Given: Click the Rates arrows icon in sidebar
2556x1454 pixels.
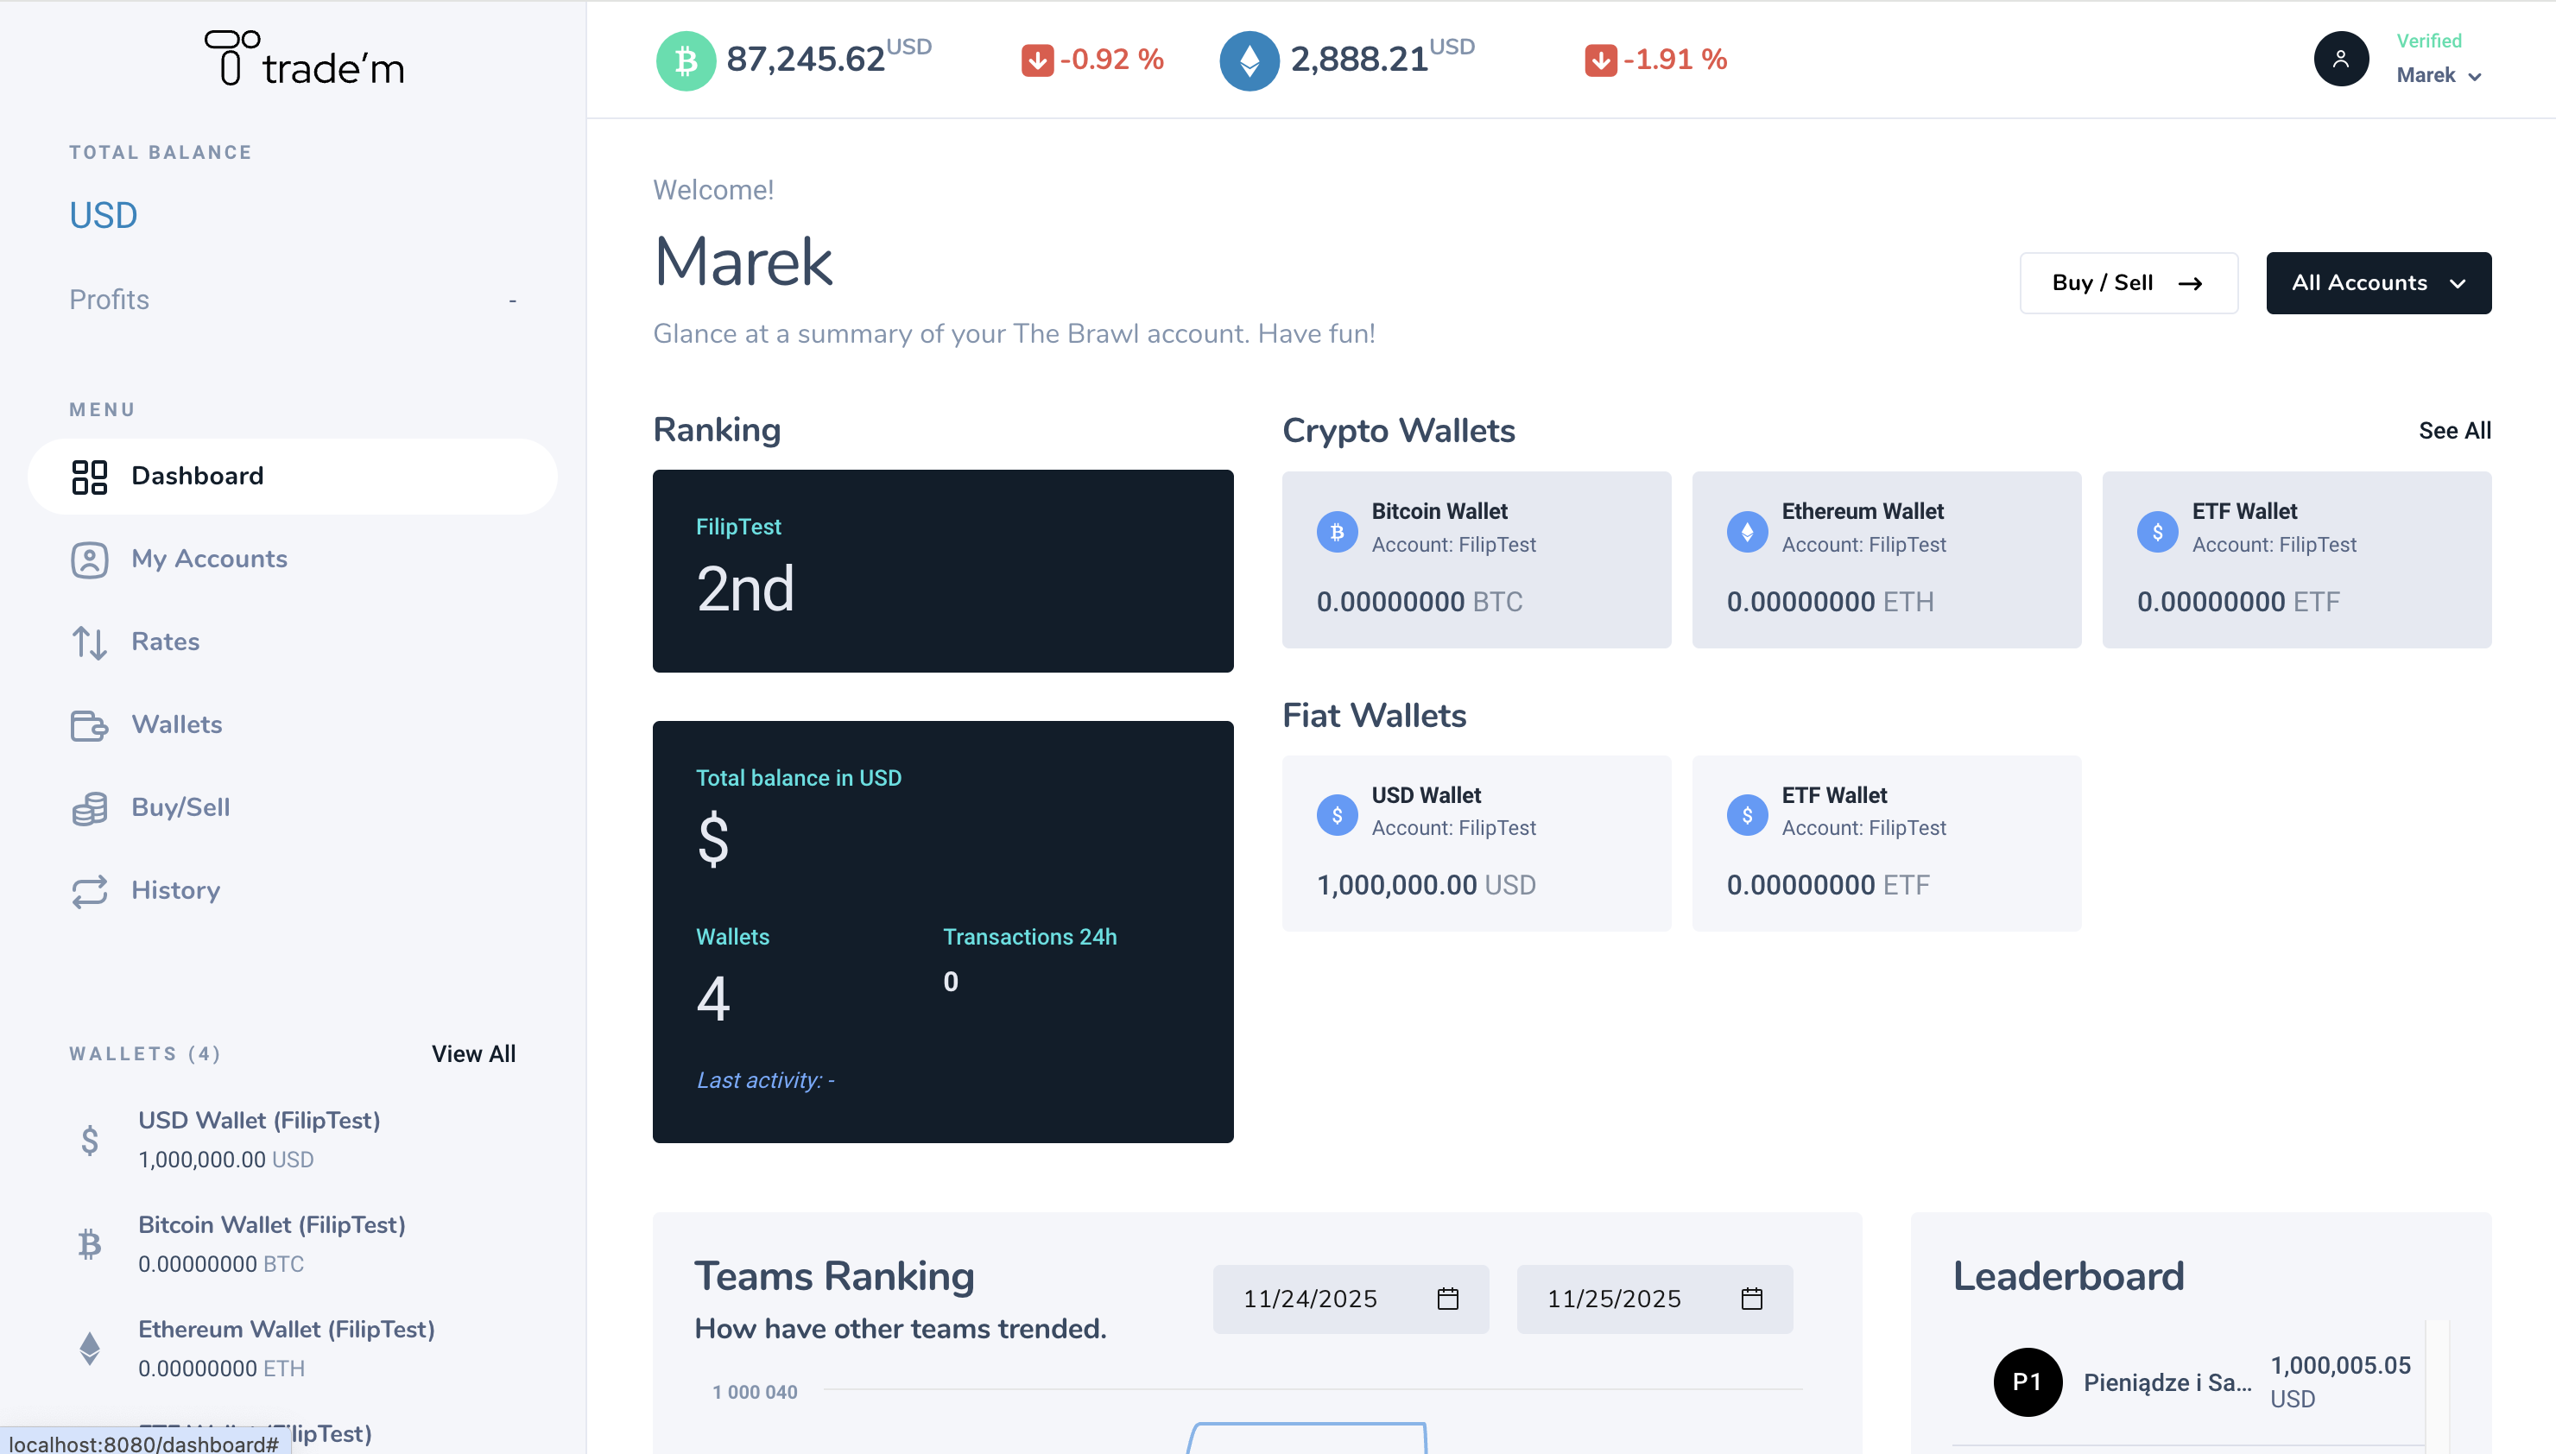Looking at the screenshot, I should pyautogui.click(x=91, y=643).
